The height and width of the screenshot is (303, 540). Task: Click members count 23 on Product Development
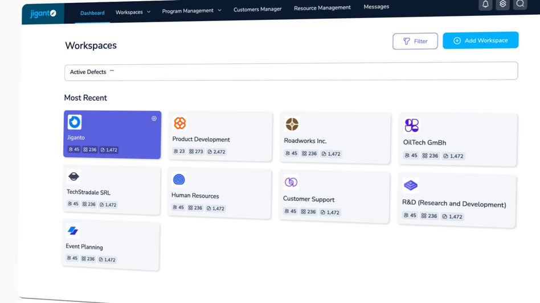click(x=179, y=151)
